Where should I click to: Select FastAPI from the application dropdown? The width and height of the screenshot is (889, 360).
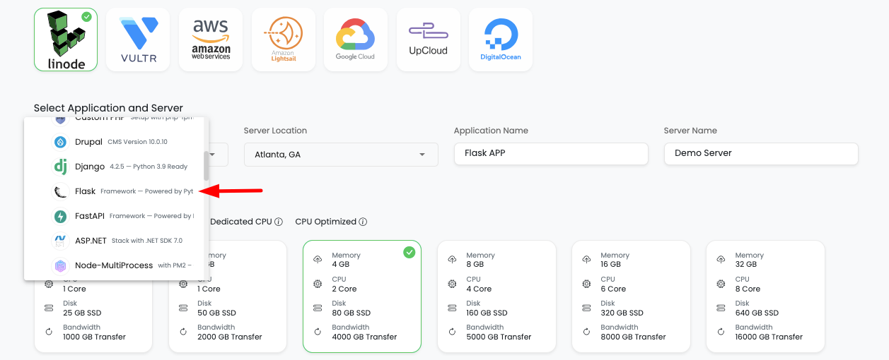click(115, 216)
